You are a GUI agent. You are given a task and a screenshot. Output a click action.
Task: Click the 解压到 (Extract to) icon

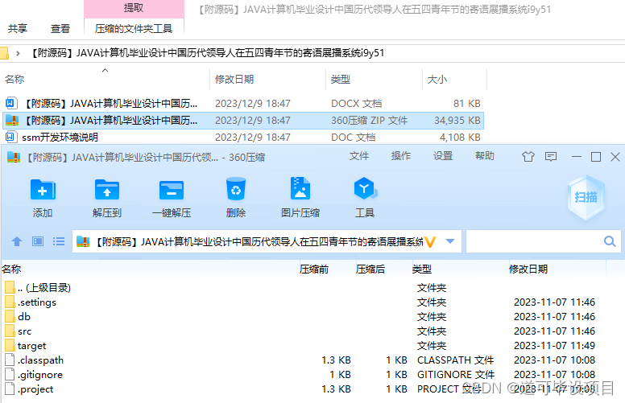coord(107,190)
